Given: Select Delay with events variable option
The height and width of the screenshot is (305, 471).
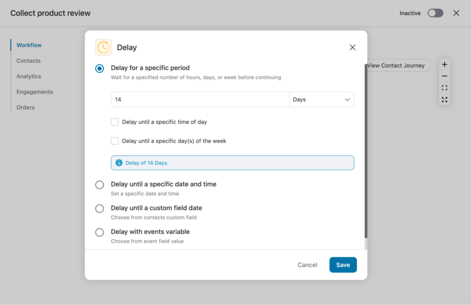Looking at the screenshot, I should point(99,232).
